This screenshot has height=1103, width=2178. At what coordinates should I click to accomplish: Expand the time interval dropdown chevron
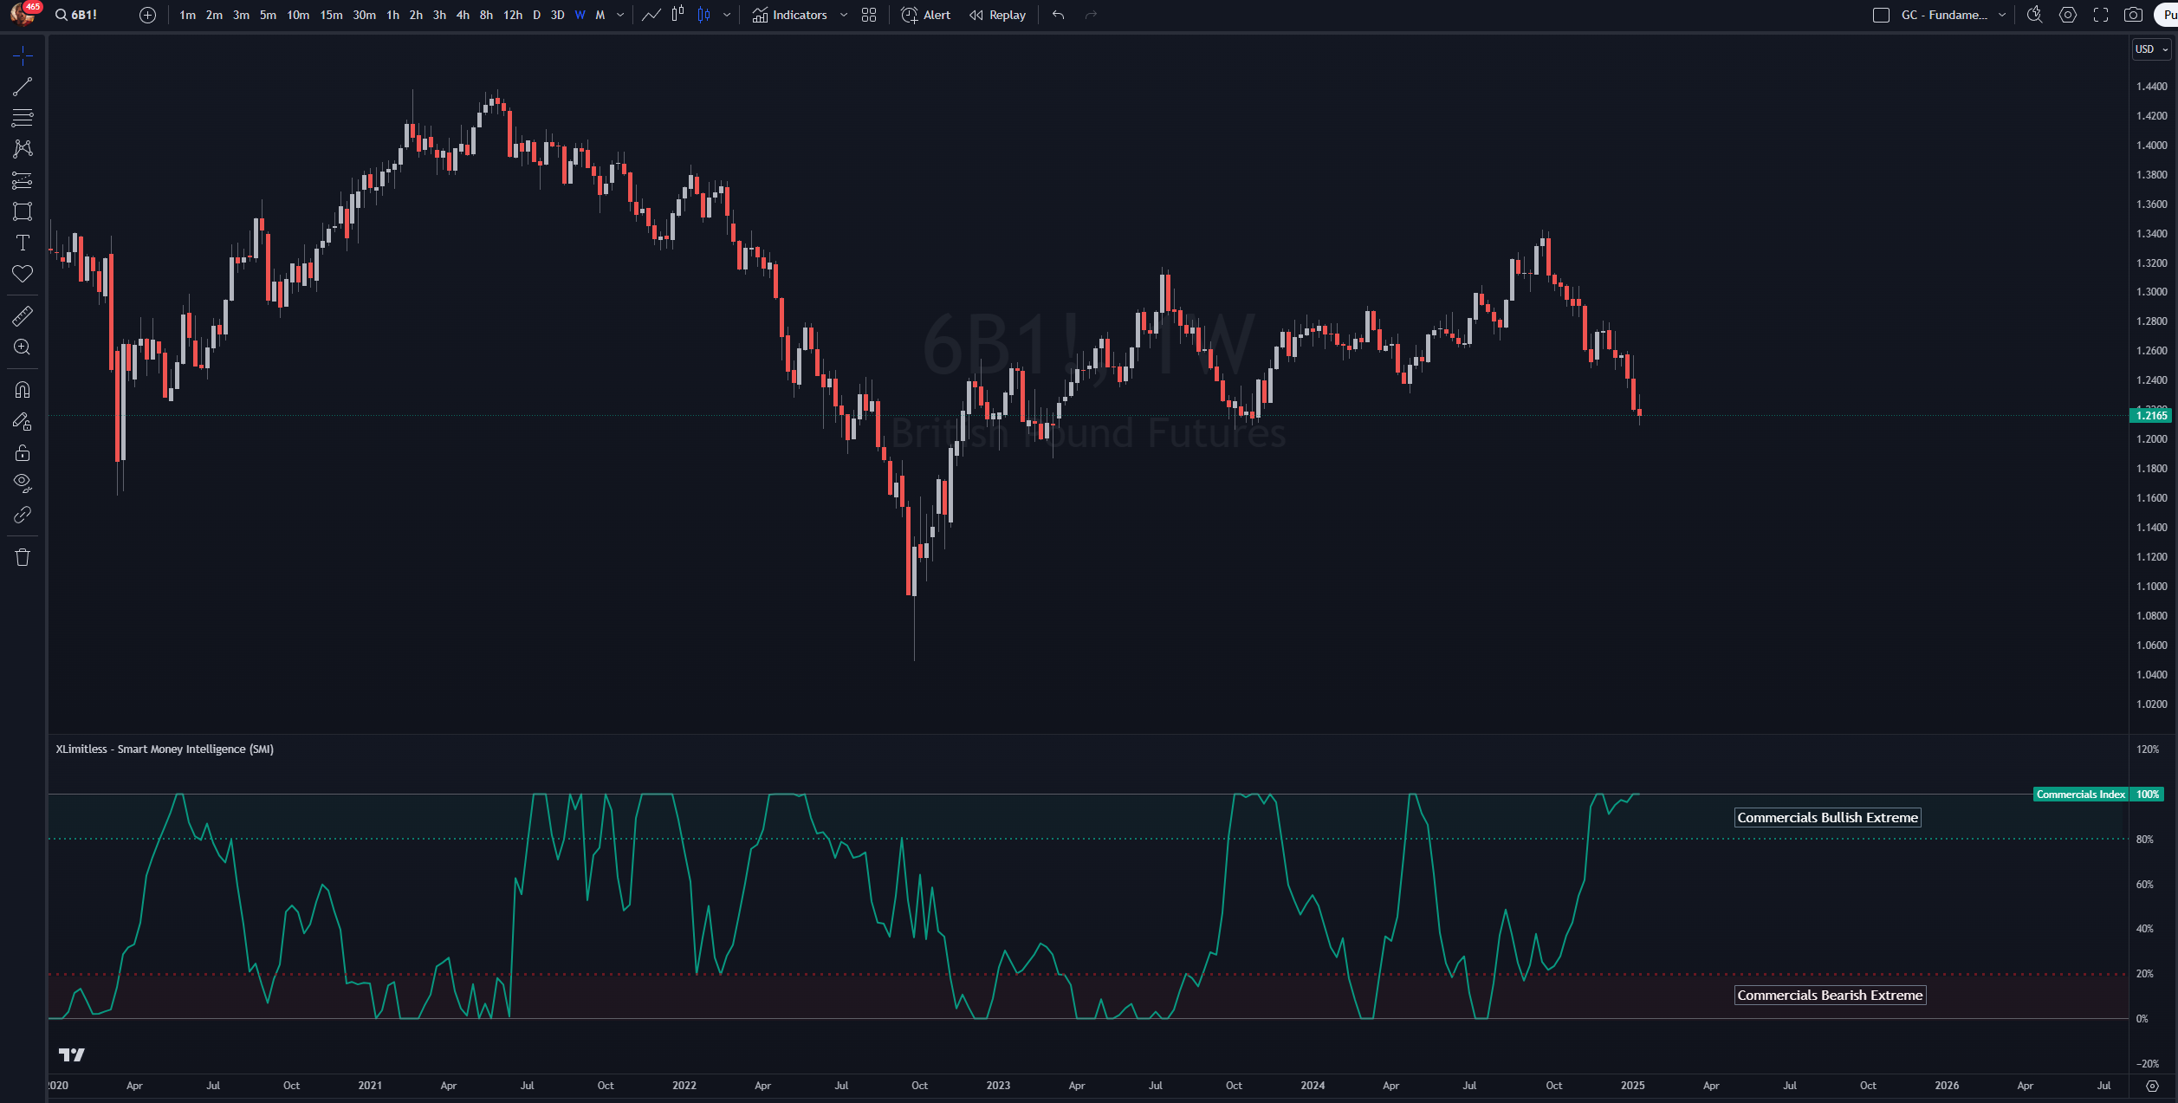[620, 15]
